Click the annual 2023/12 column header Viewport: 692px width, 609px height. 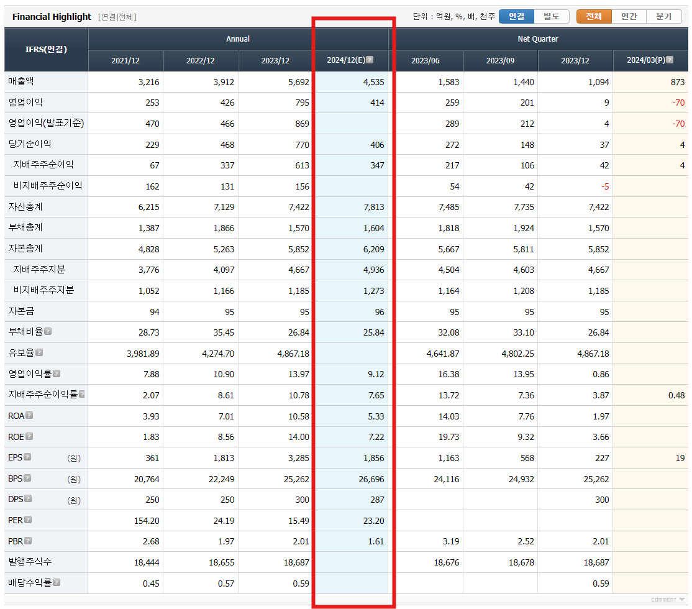point(275,60)
